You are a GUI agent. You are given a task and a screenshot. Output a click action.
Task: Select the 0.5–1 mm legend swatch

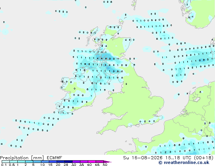coord(14,162)
